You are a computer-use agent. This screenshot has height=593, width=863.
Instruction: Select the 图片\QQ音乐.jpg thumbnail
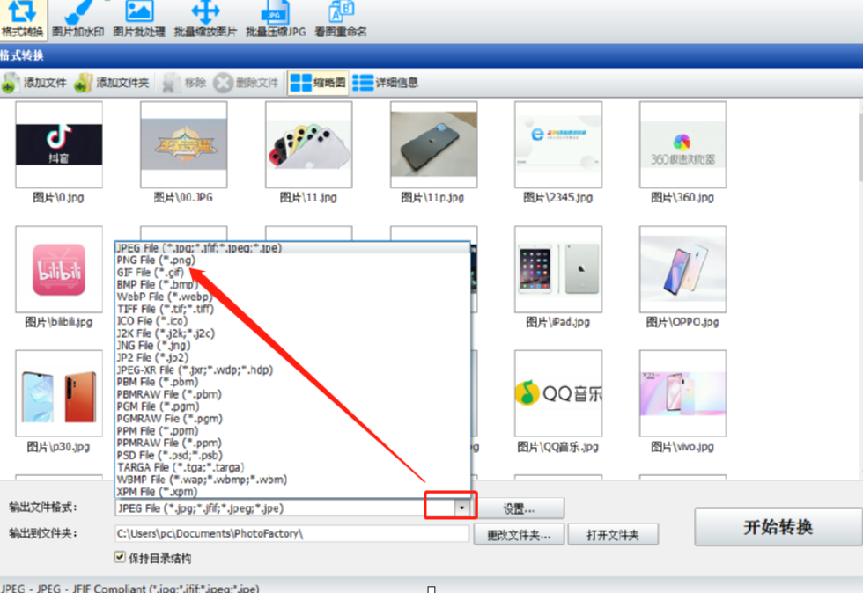558,393
